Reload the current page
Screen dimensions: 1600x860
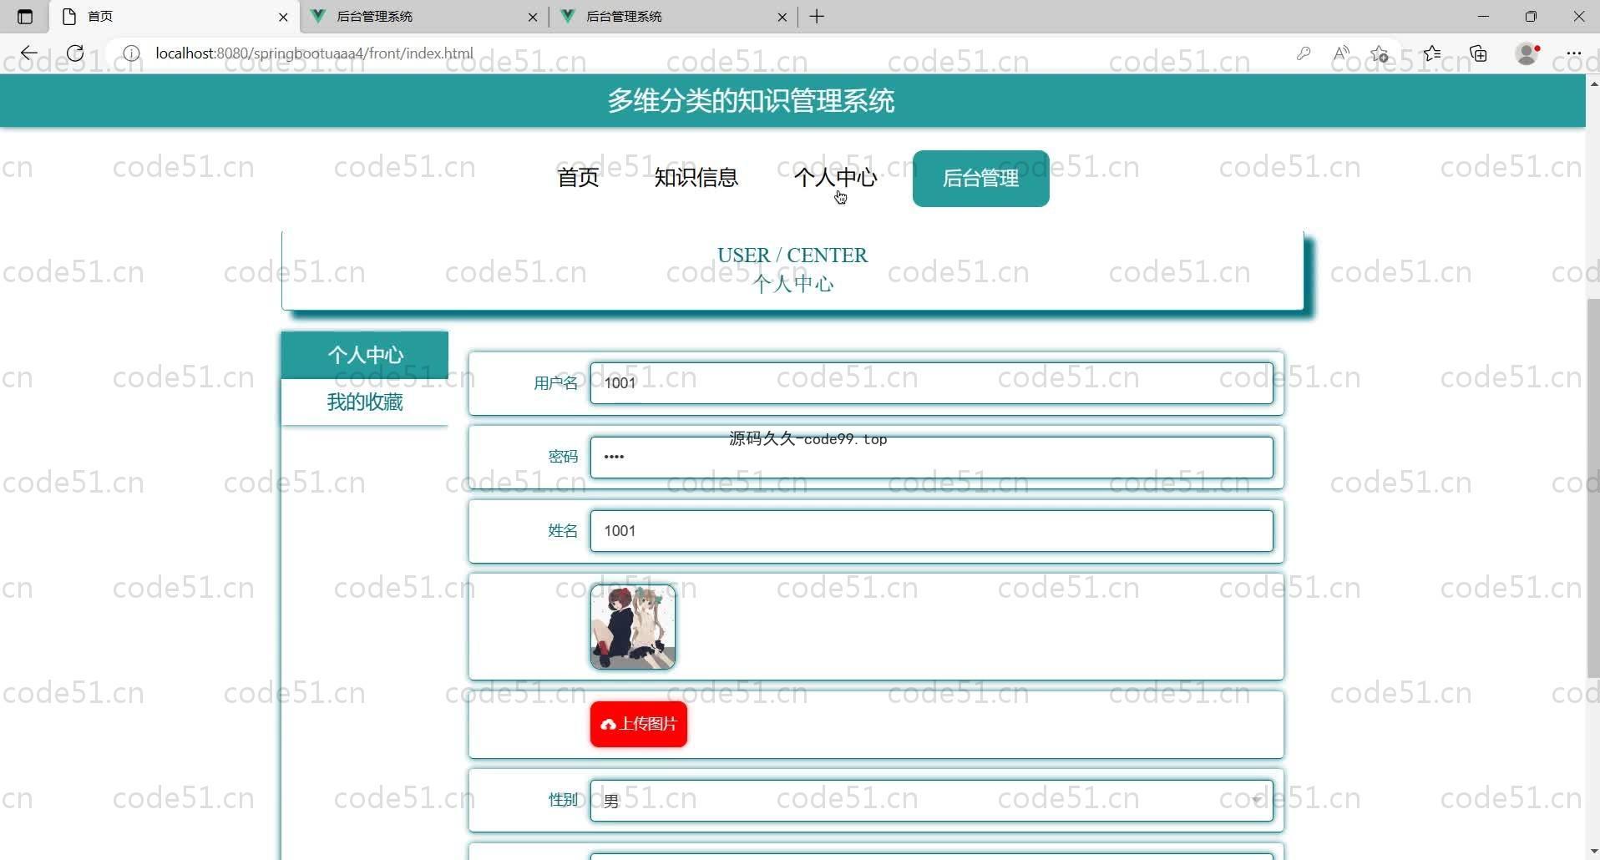(x=75, y=53)
